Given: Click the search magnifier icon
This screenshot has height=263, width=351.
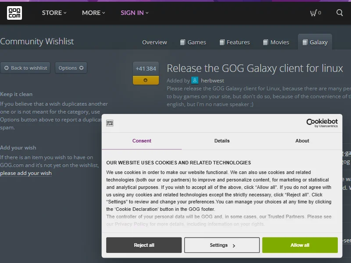Looking at the screenshot, I should click(x=340, y=13).
